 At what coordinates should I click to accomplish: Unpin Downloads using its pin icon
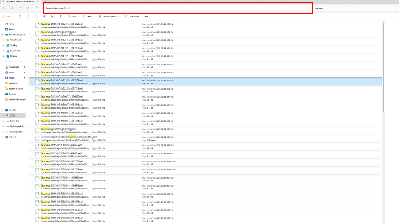click(x=24, y=67)
